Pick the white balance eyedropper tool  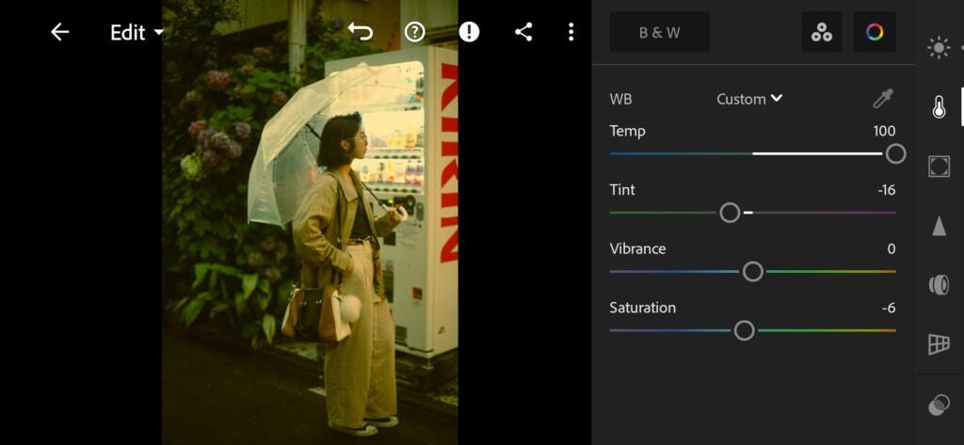click(883, 99)
